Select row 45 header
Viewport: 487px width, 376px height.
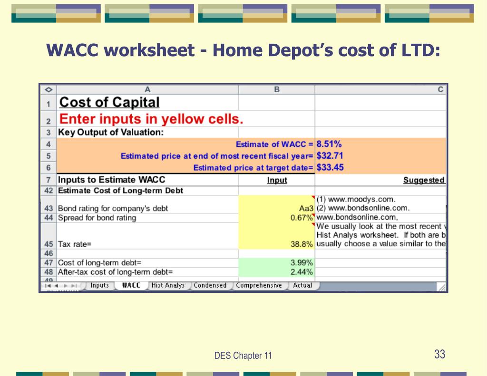pyautogui.click(x=49, y=236)
